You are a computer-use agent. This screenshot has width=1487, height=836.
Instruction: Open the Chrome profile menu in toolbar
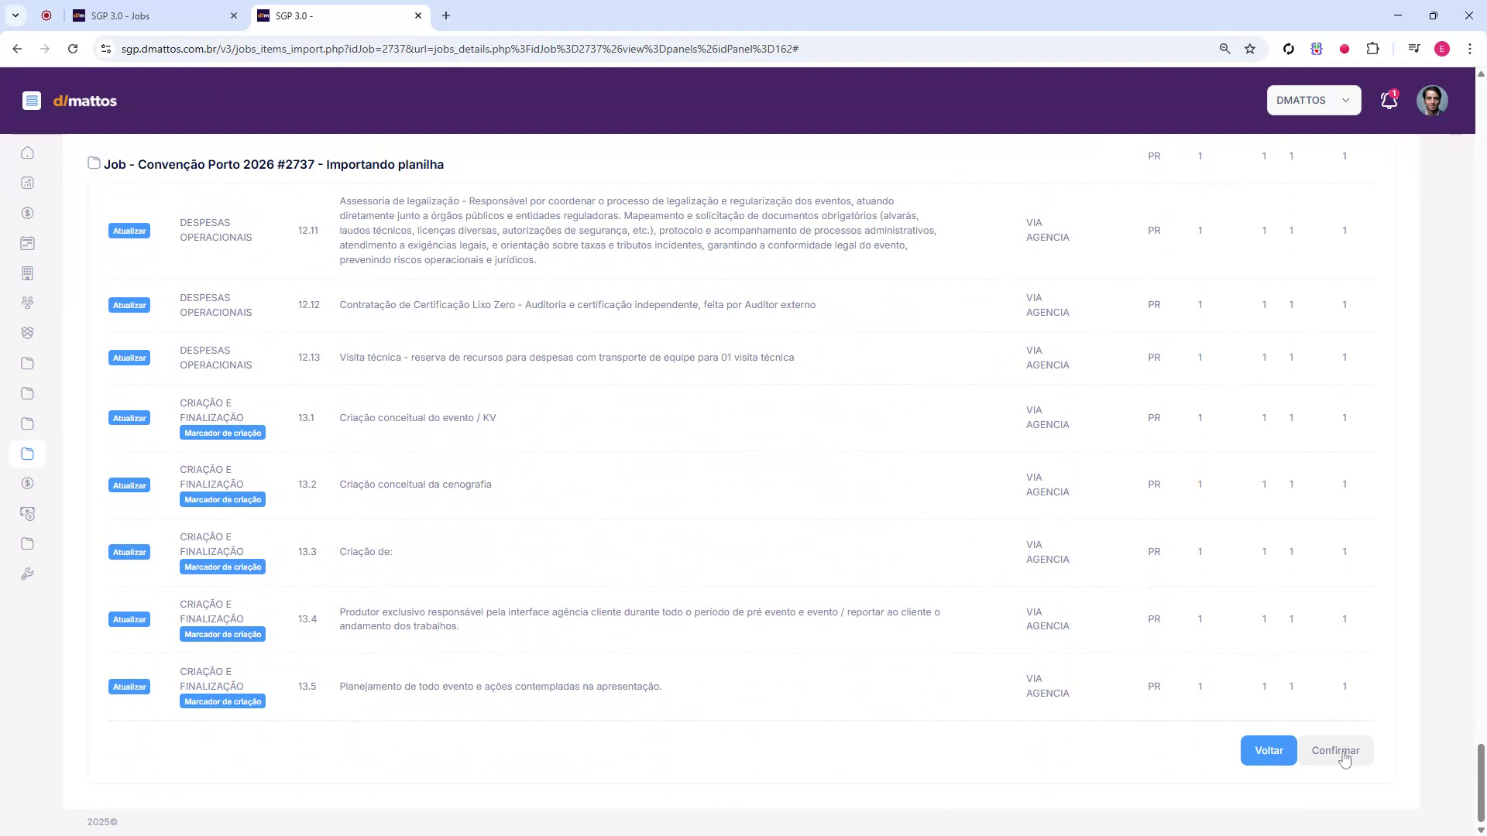click(1442, 48)
